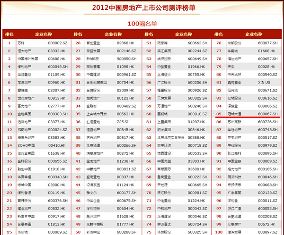Screen dimensions: 284x235
Task: Click stock code "600256.SH"
Action: [x=197, y=83]
